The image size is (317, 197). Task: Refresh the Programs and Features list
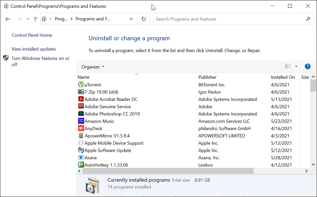click(144, 19)
